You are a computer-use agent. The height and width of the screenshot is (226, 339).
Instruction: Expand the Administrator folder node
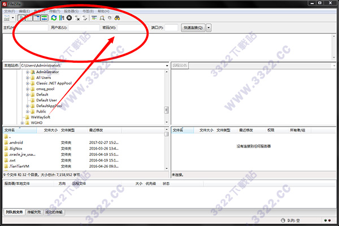click(x=28, y=72)
